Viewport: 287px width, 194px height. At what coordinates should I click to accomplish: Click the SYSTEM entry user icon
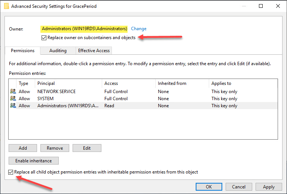(x=13, y=99)
